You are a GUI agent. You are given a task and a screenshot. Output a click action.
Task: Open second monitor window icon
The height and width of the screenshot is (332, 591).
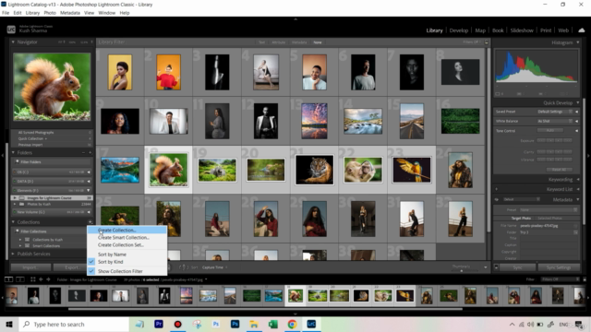20,279
